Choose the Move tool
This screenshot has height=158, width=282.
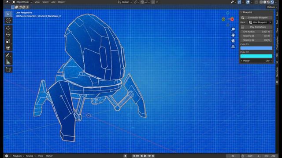pos(8,28)
